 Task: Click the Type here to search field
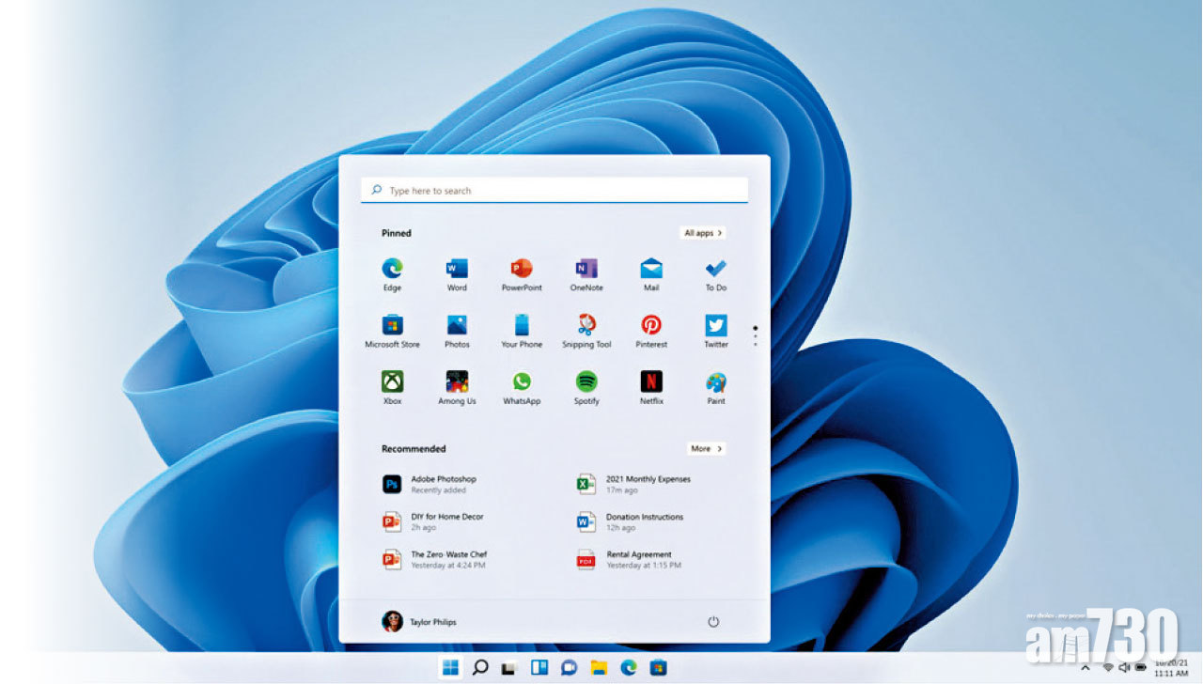click(555, 191)
